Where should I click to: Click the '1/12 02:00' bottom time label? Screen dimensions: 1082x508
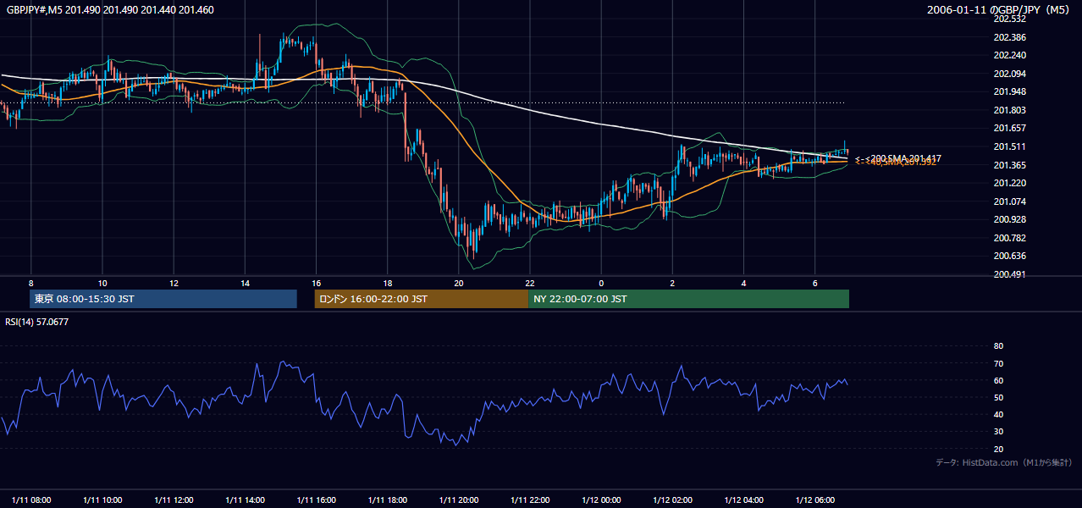(x=672, y=500)
